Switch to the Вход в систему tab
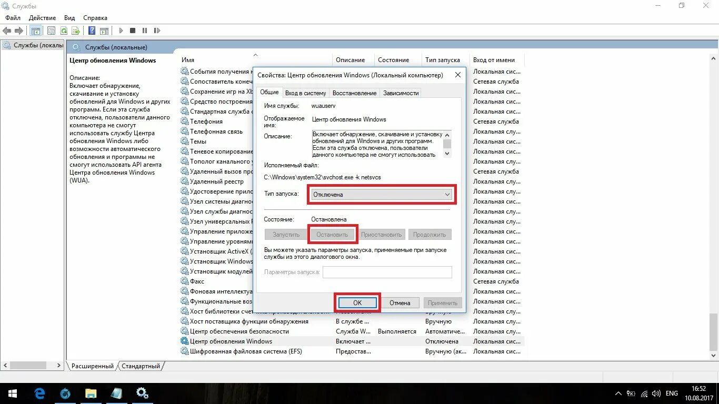 (305, 93)
